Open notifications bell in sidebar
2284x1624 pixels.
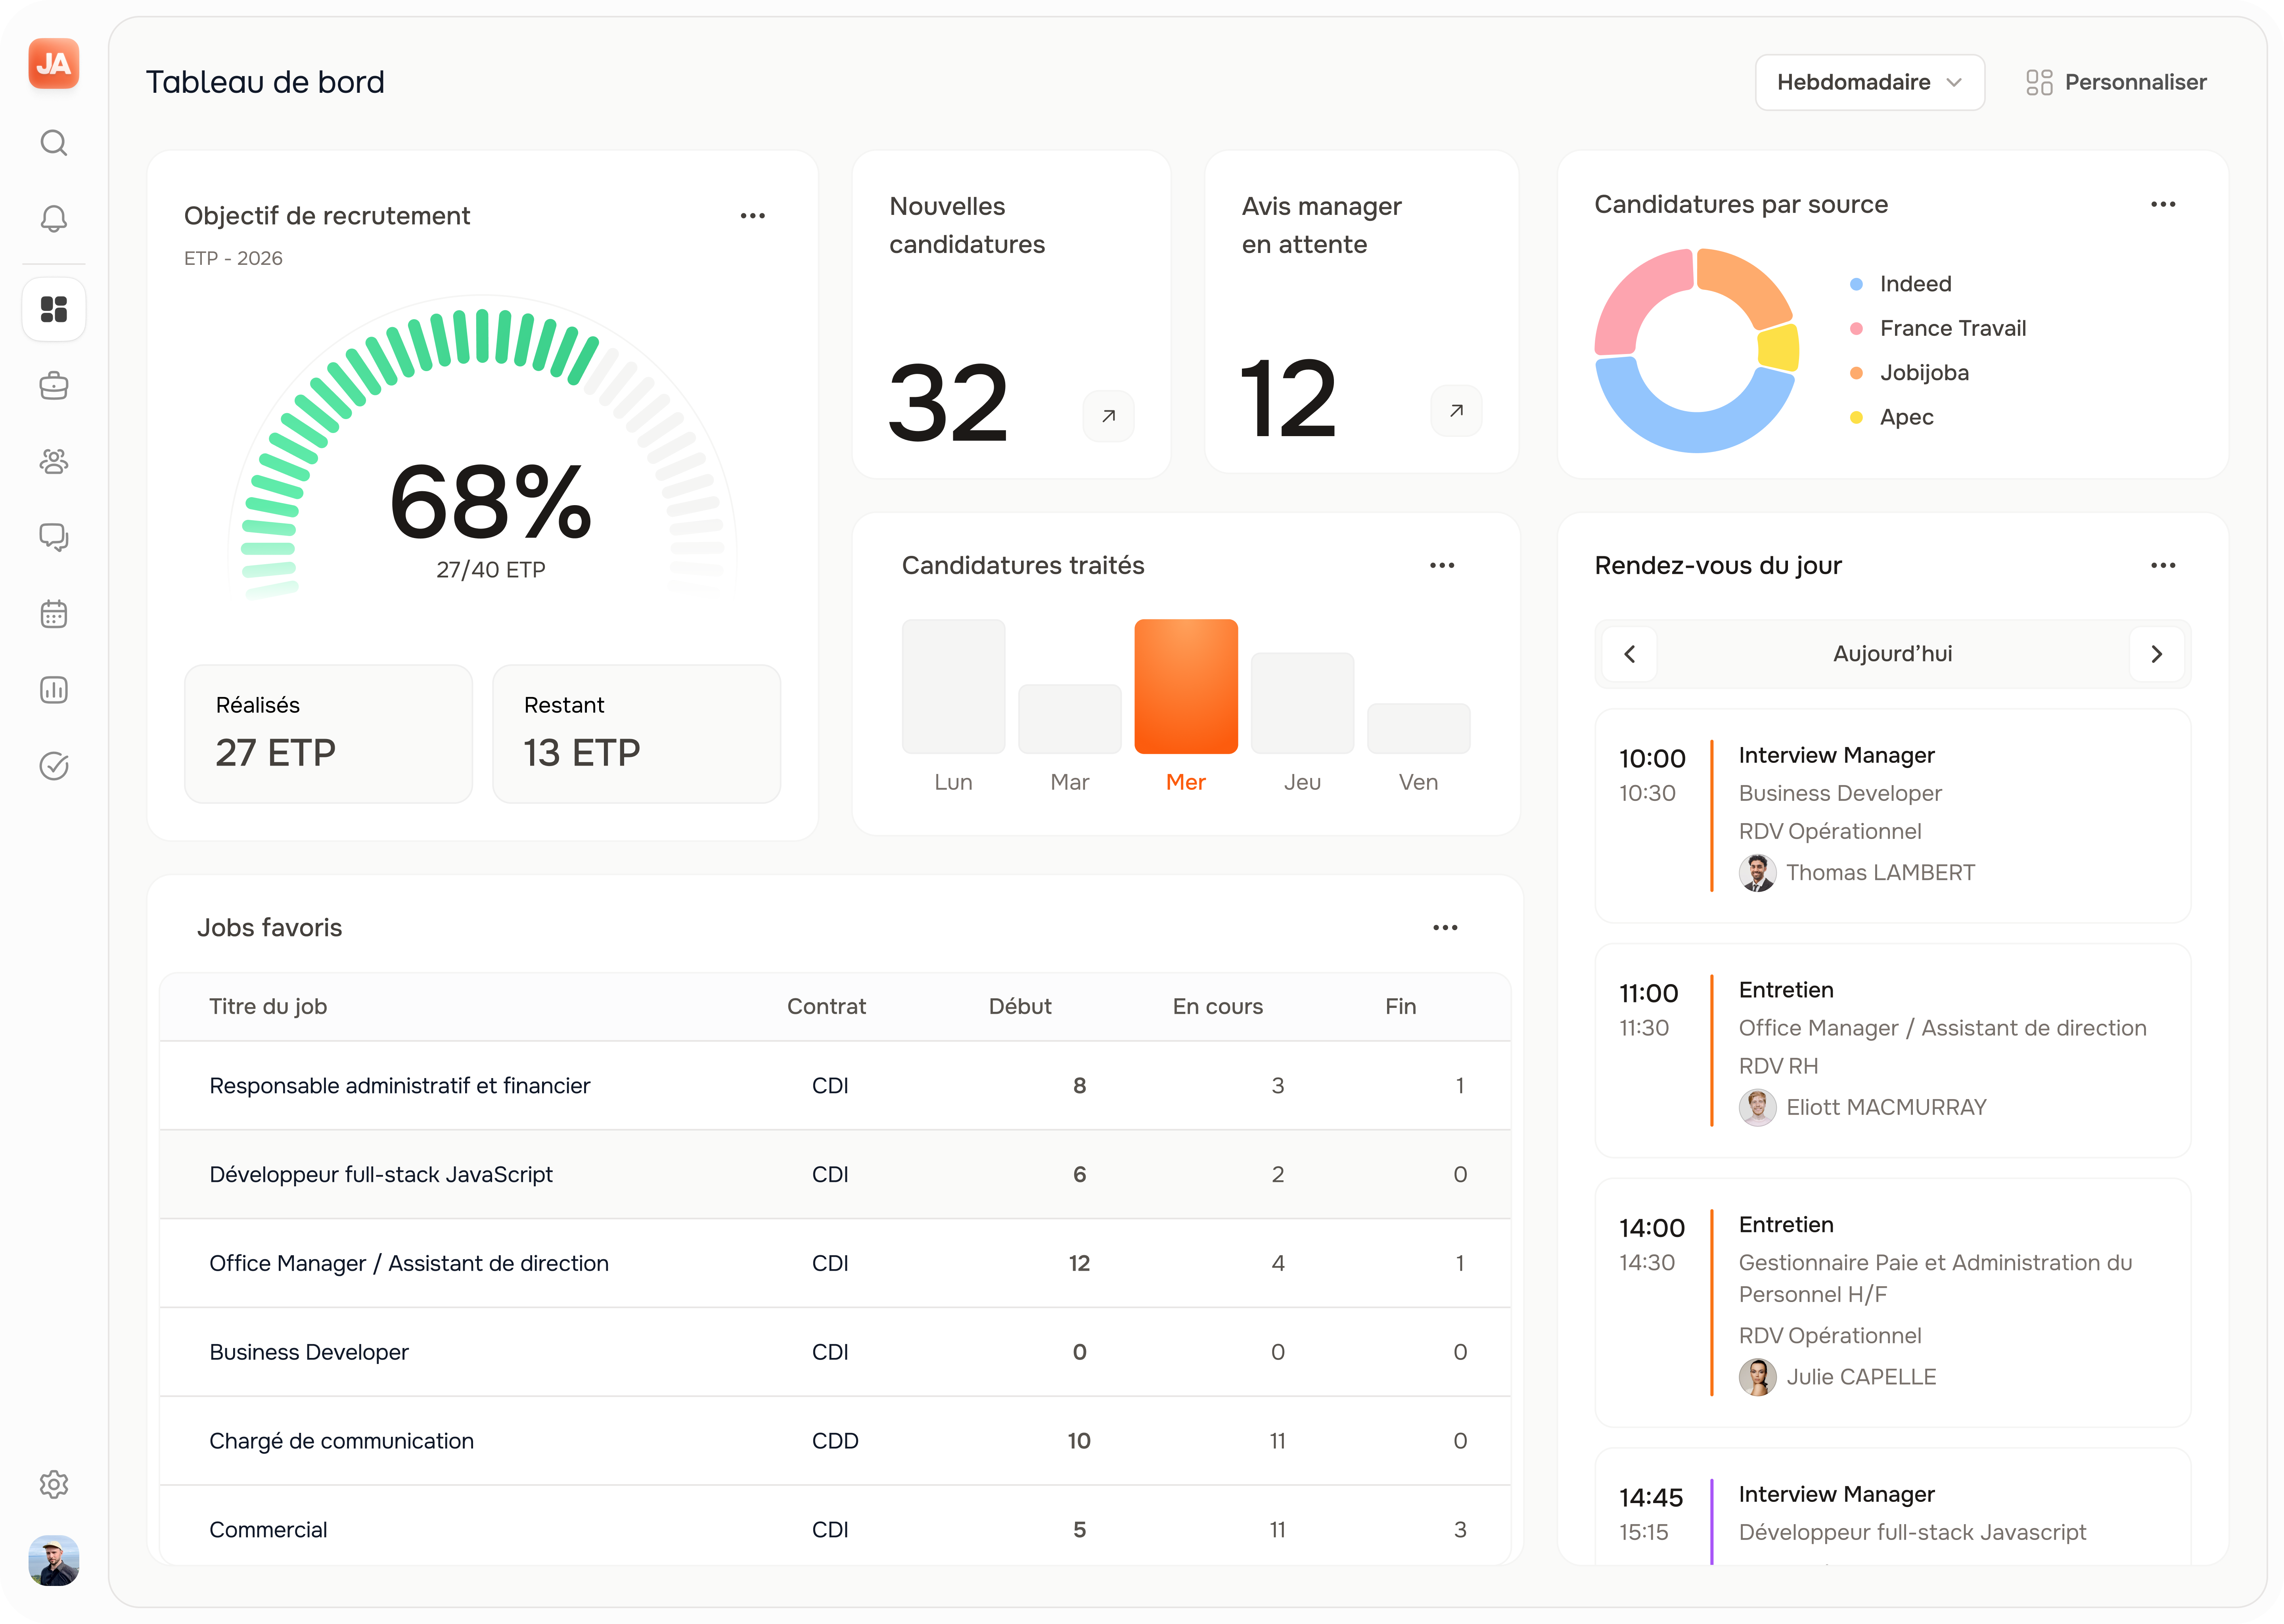pos(54,219)
